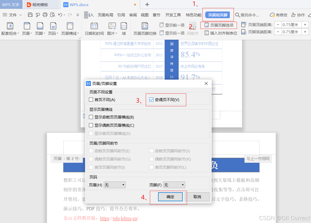Check 显示首页页眉横线(D)
Screen dimensions: 311x223
[x=91, y=133]
